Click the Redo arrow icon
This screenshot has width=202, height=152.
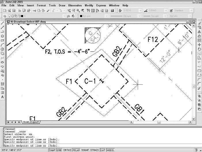(x=61, y=11)
